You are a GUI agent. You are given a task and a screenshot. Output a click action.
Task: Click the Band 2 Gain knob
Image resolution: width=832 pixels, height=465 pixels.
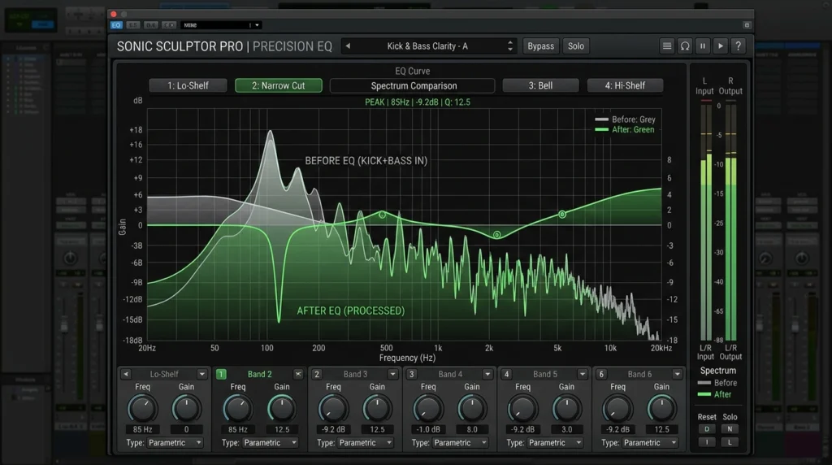tap(282, 409)
